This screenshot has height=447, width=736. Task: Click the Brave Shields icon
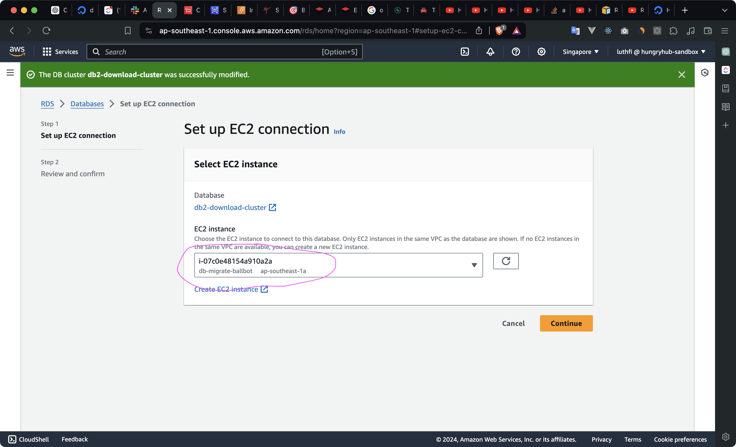499,30
